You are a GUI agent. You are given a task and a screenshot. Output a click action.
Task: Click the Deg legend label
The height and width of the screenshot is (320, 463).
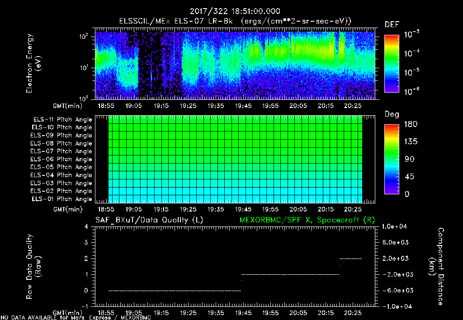392,114
